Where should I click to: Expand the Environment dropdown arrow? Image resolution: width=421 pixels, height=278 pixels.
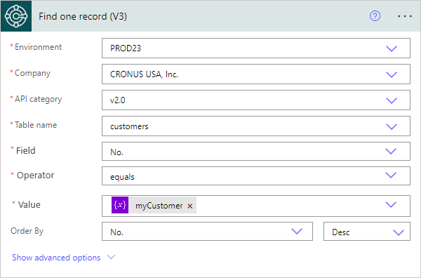point(392,48)
